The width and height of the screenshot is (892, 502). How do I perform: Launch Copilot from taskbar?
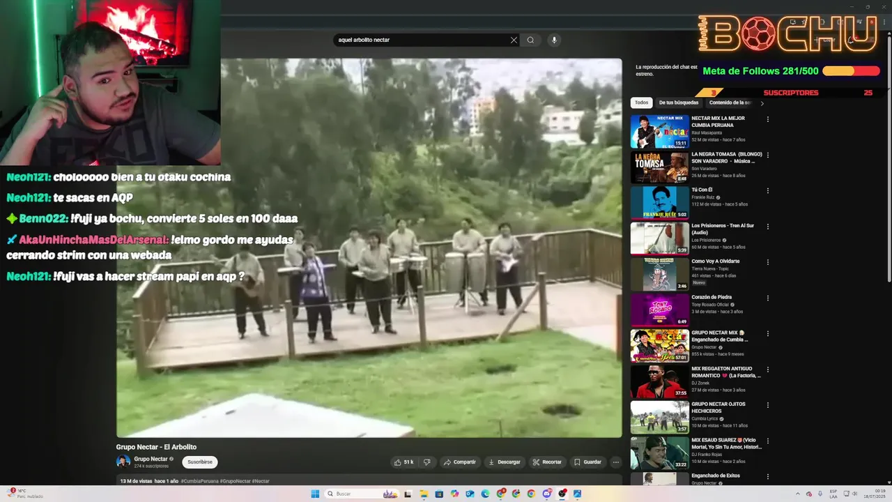tap(454, 494)
